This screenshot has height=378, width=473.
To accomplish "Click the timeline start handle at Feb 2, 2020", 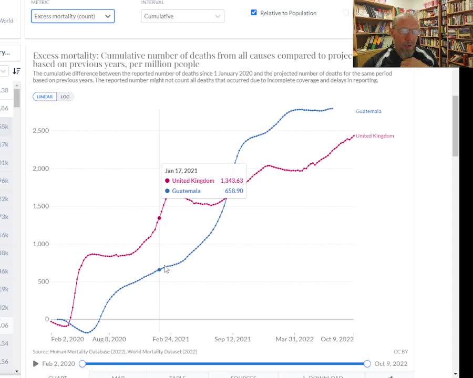I will pyautogui.click(x=83, y=364).
